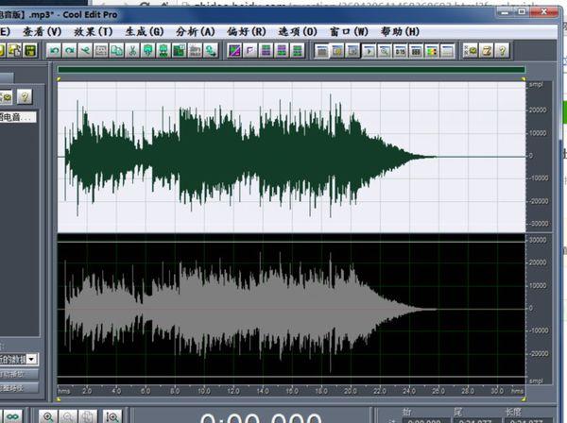Click the dark green waveform convert icon
Image resolution: width=567 pixels, height=423 pixels.
click(179, 51)
